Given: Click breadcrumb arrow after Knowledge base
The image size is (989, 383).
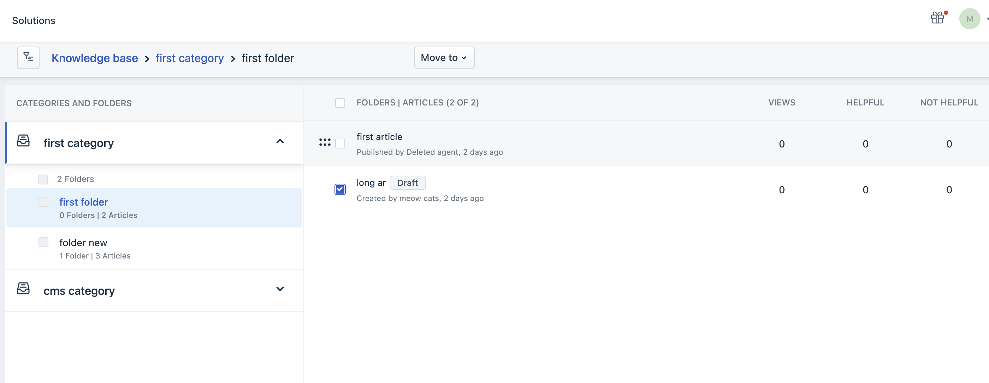Looking at the screenshot, I should pos(147,59).
